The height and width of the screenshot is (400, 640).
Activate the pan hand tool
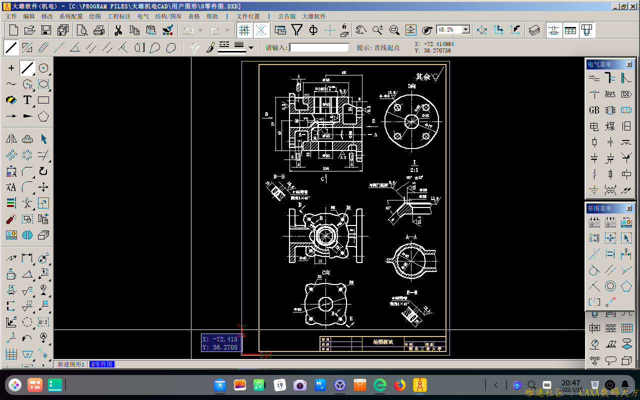click(360, 30)
